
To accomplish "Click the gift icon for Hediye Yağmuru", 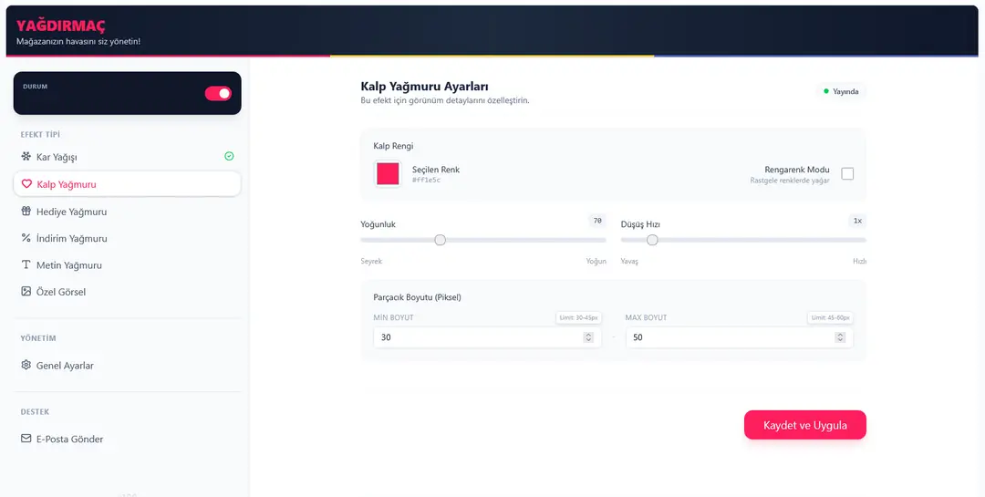I will point(26,212).
